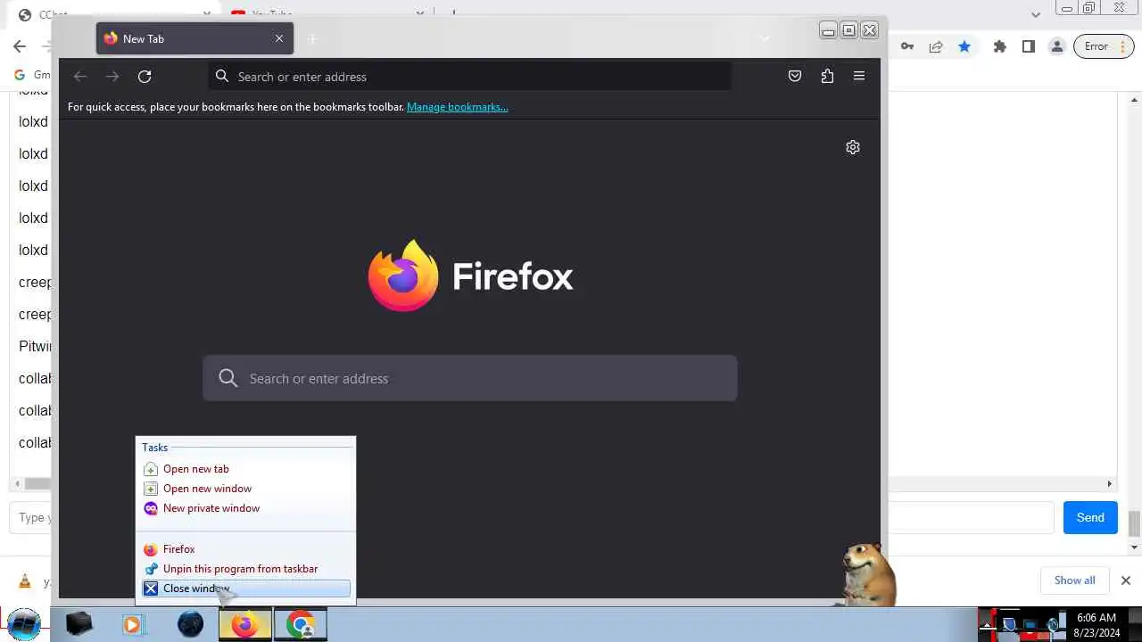The width and height of the screenshot is (1142, 642).
Task: Click the center Firefox search box
Action: (470, 378)
